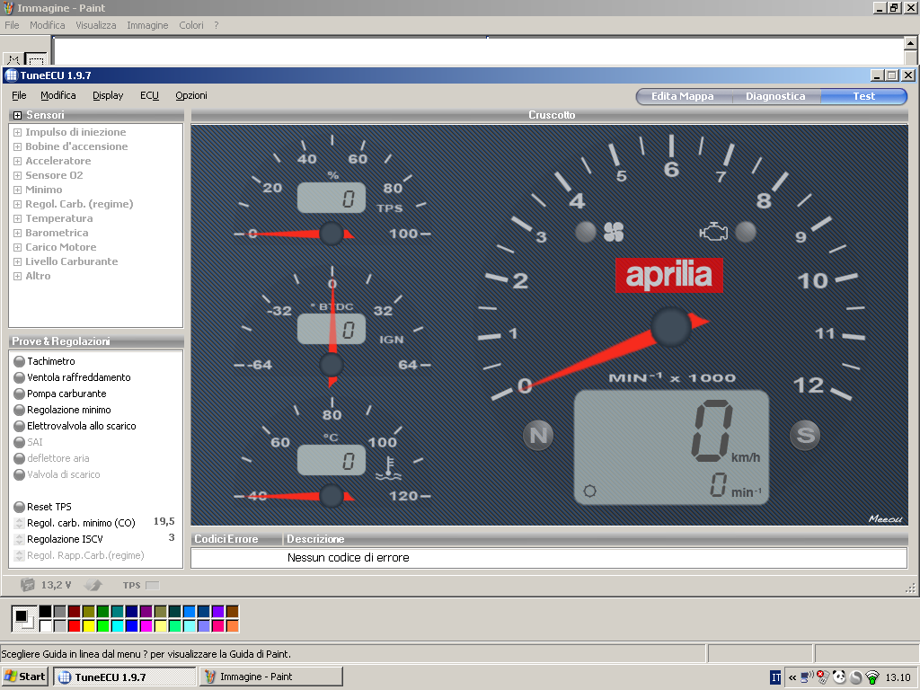Switch to Diagnostica mode
Image resolution: width=920 pixels, height=690 pixels.
tap(775, 96)
